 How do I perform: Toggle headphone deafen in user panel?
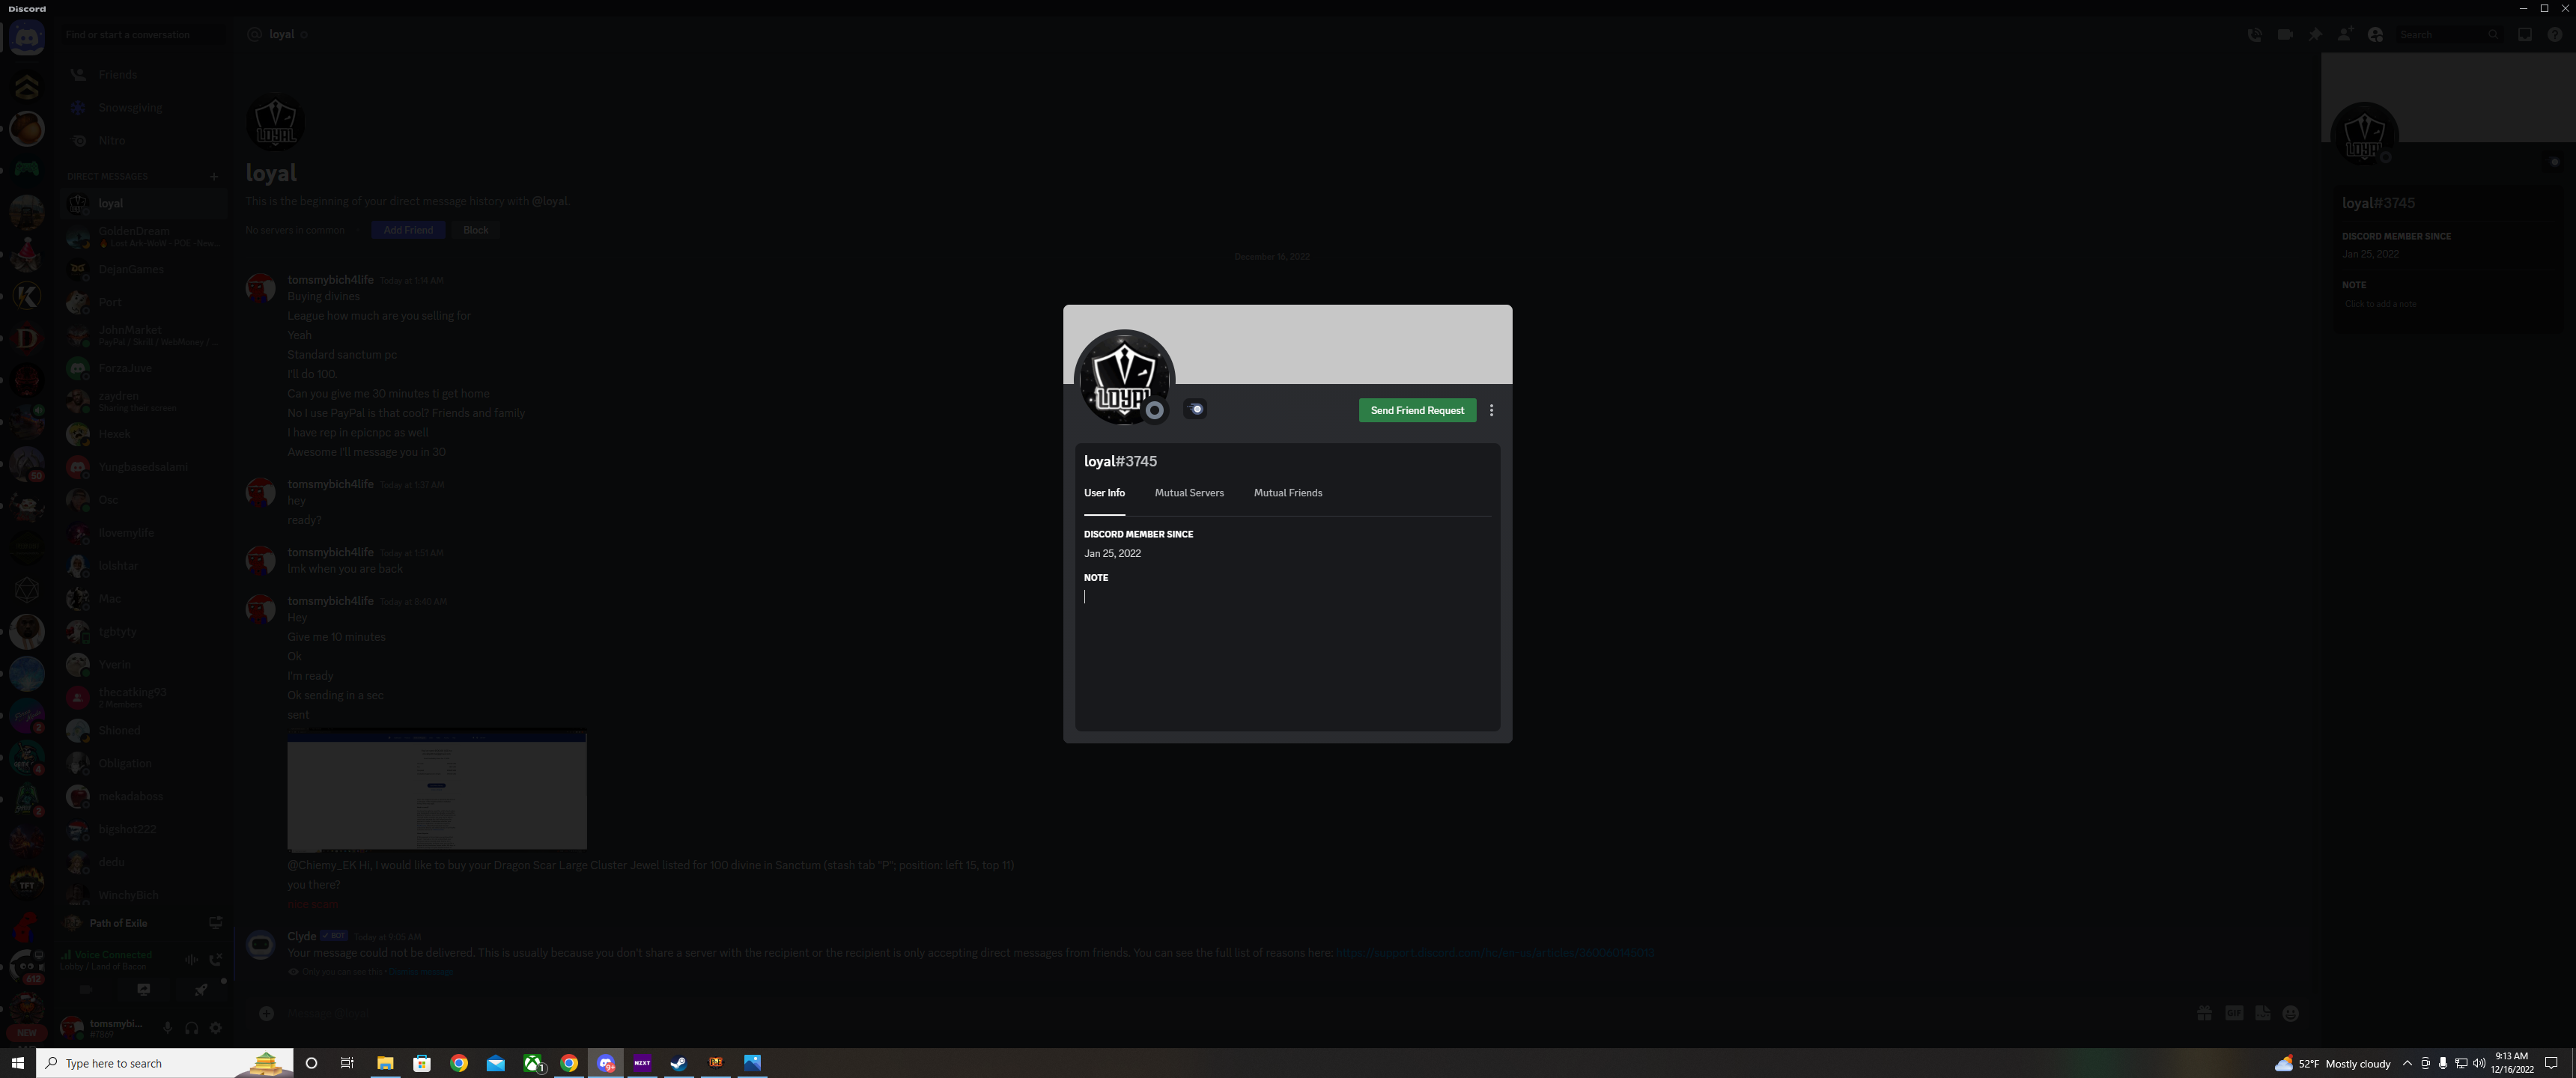pyautogui.click(x=191, y=1027)
